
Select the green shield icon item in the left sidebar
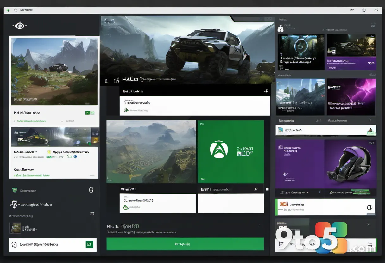tap(14, 190)
